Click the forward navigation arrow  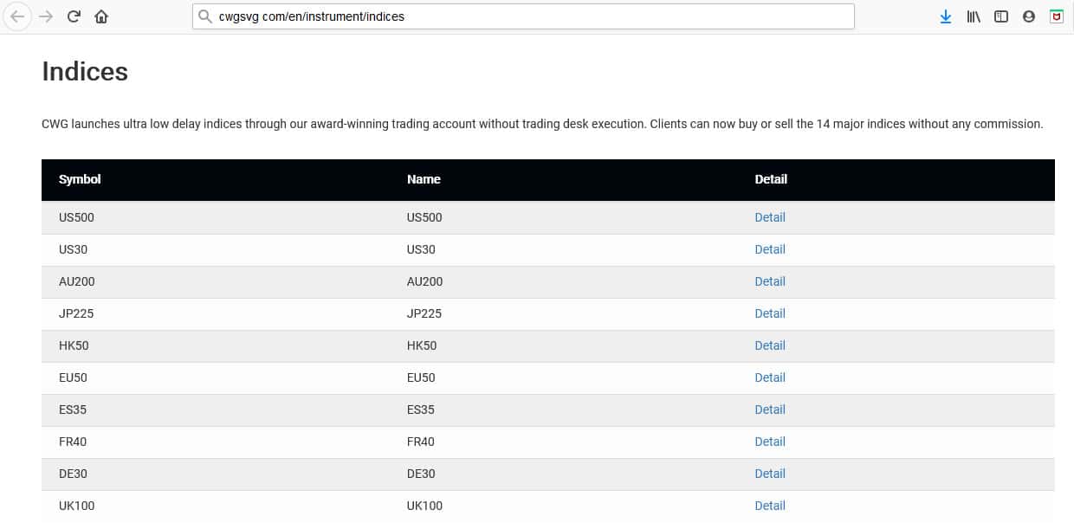pyautogui.click(x=46, y=16)
